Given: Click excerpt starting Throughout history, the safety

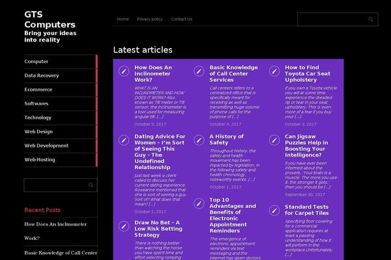Looking at the screenshot, I should (x=235, y=165).
